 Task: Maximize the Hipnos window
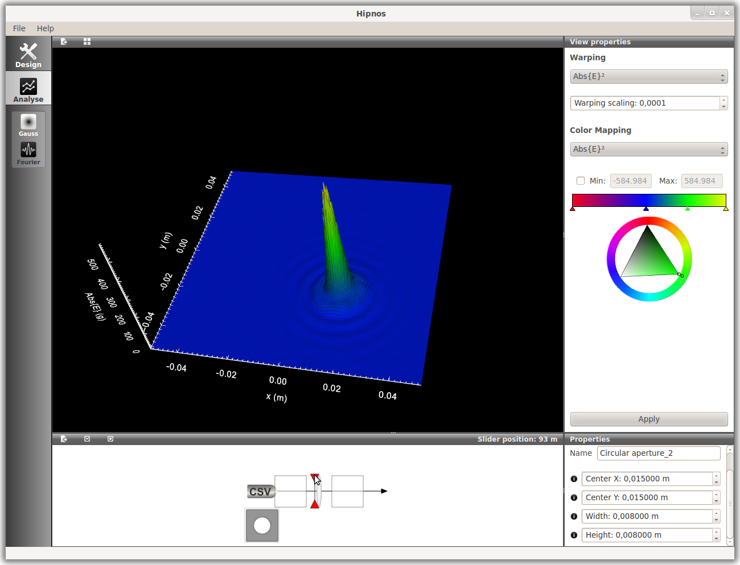(712, 13)
